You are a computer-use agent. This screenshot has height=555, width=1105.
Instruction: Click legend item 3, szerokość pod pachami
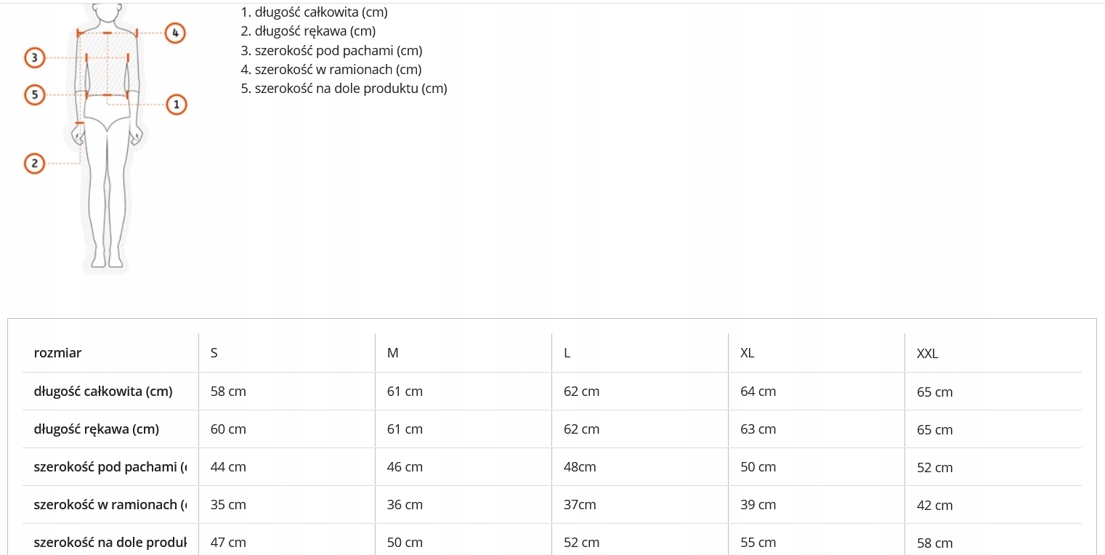point(331,51)
